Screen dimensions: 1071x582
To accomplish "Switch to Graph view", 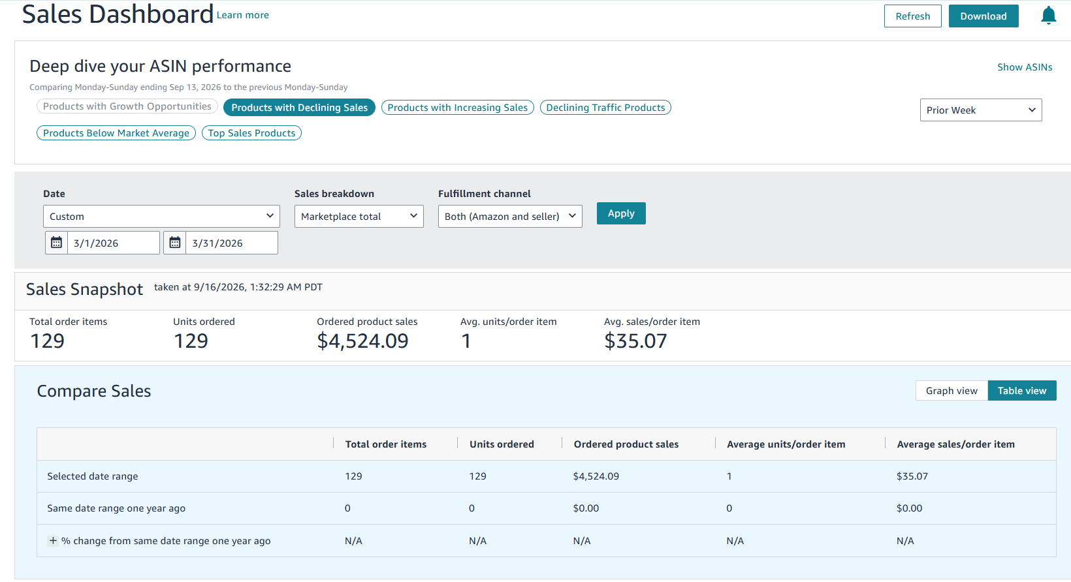I will [x=951, y=391].
